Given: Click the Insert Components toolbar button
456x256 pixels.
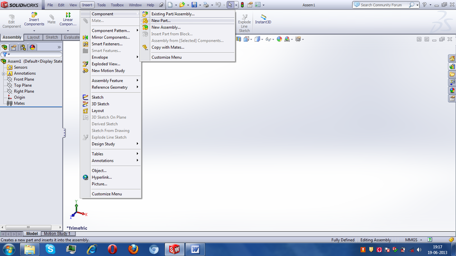Looking at the screenshot, I should 34,19.
